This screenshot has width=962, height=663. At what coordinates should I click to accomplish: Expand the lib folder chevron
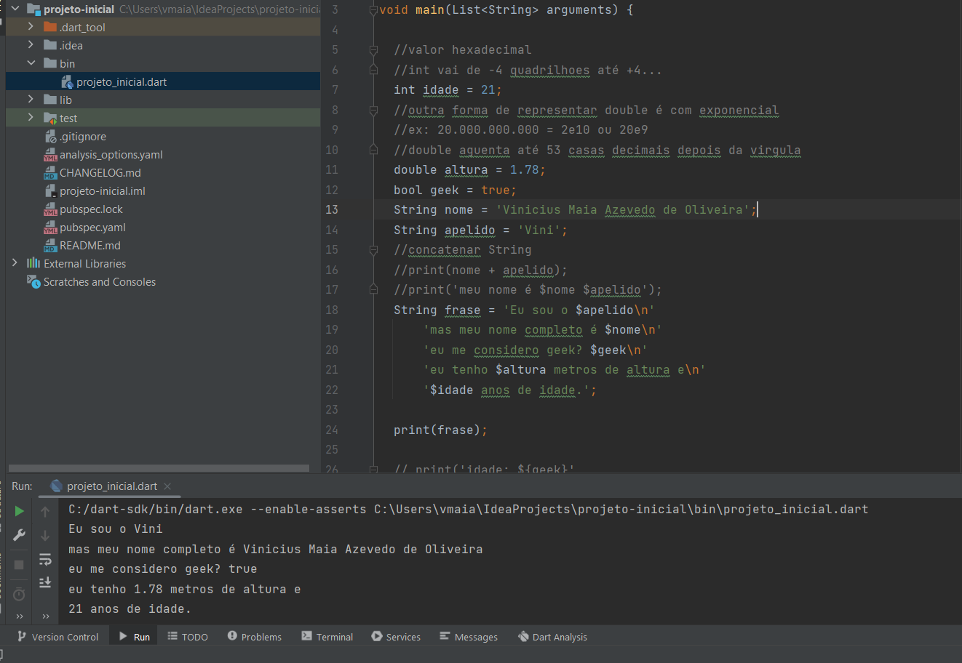click(31, 99)
